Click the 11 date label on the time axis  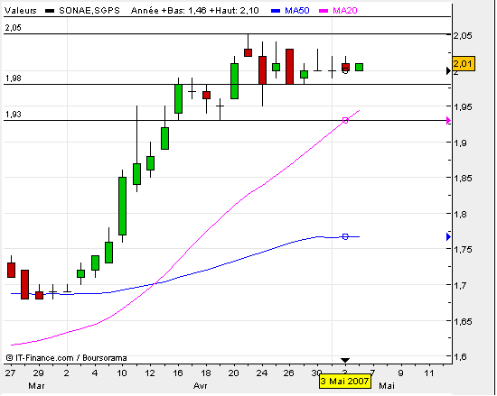pyautogui.click(x=429, y=373)
